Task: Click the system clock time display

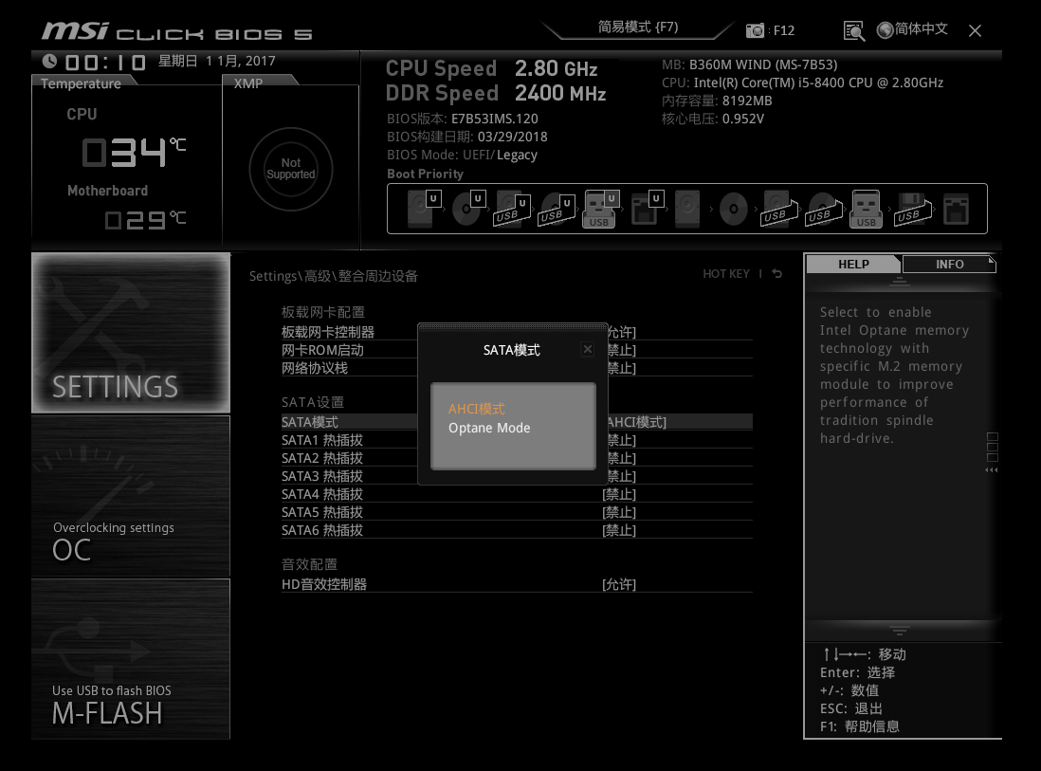Action: 105,62
